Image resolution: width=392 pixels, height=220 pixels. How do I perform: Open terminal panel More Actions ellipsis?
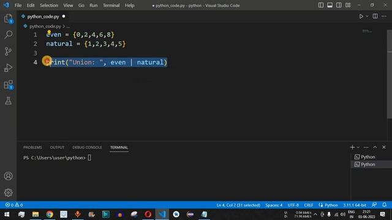(366, 147)
